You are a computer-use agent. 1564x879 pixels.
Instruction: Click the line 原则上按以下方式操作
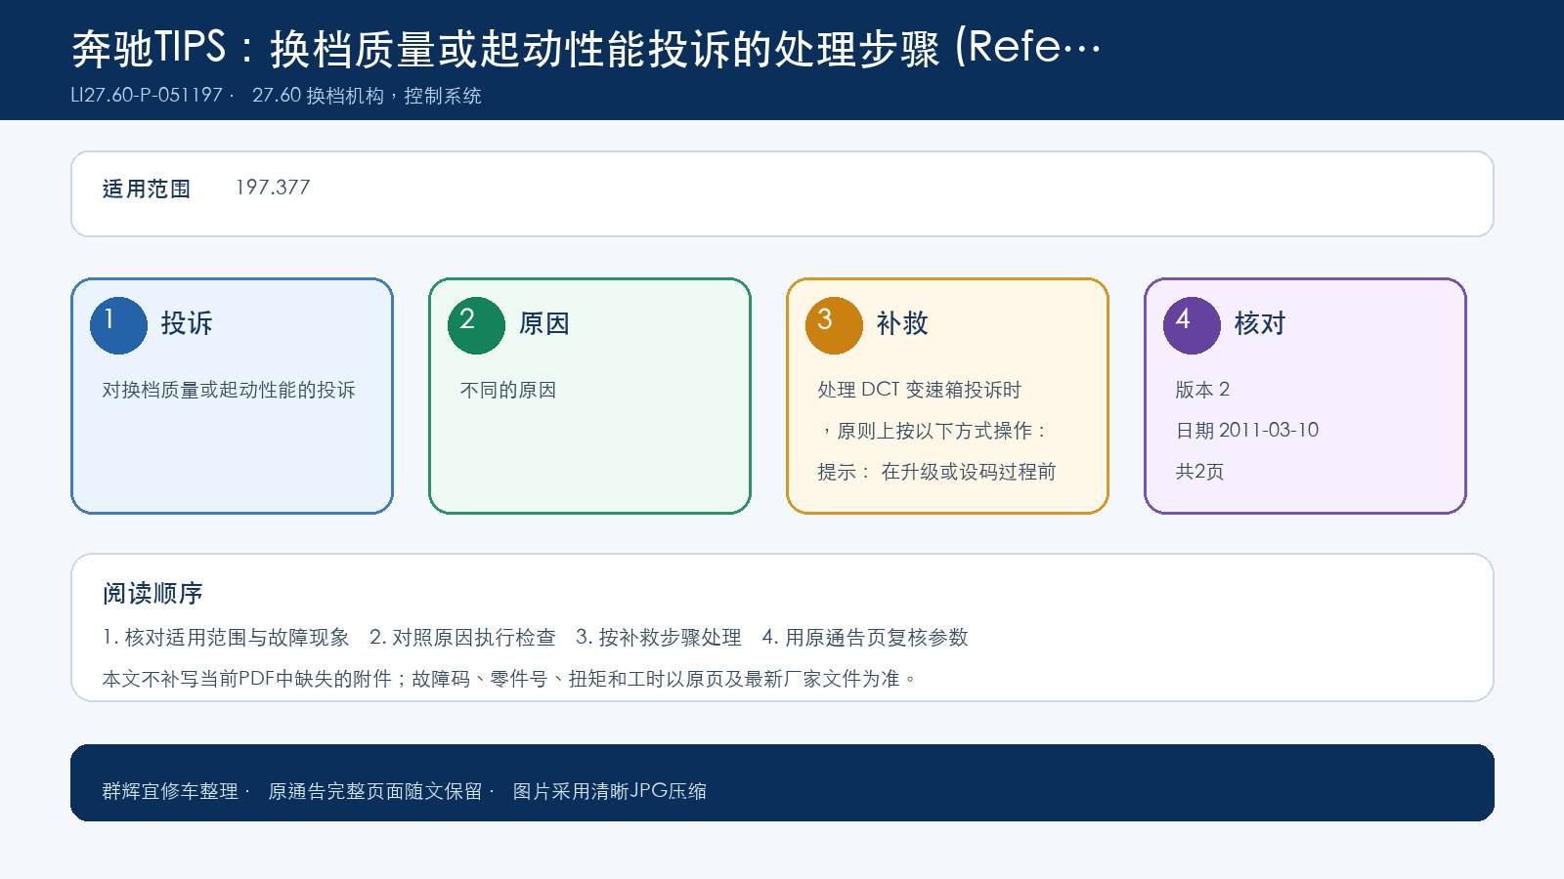934,431
